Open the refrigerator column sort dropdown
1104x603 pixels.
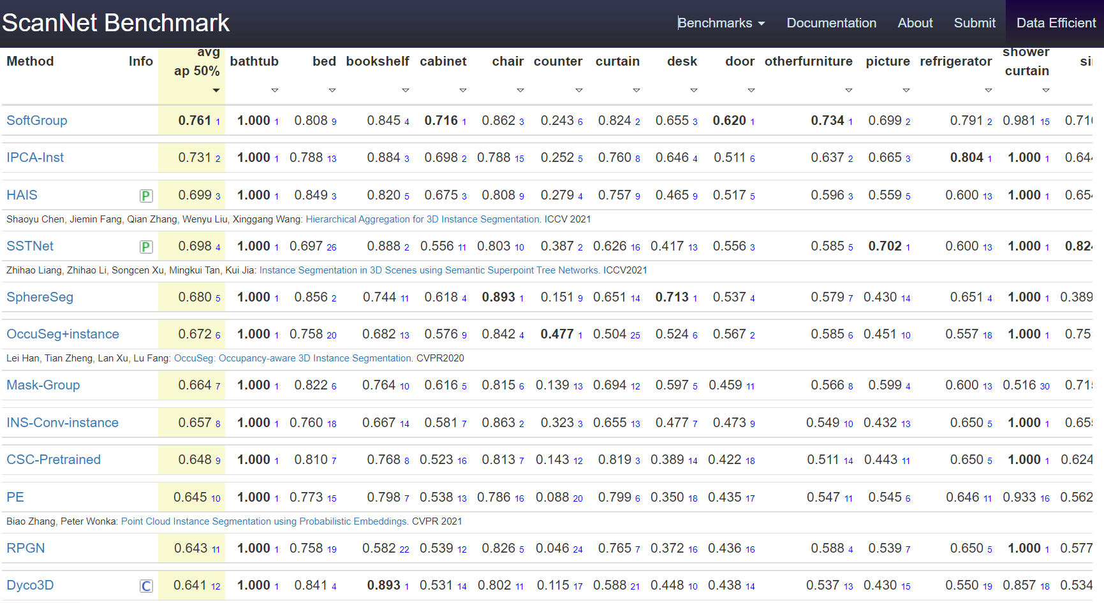point(989,91)
